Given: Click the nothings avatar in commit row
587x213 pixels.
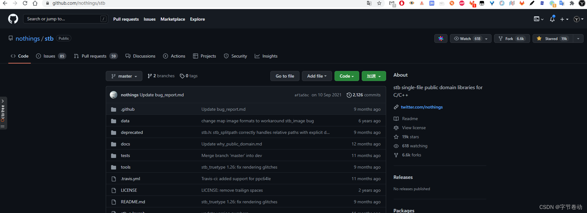Looking at the screenshot, I should [x=114, y=95].
